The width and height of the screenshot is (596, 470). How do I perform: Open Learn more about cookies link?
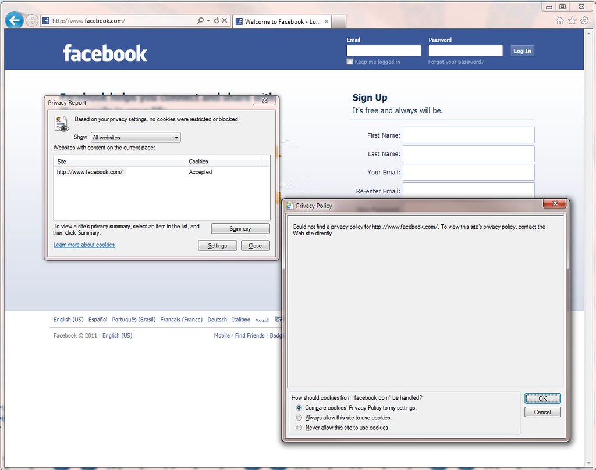point(84,245)
